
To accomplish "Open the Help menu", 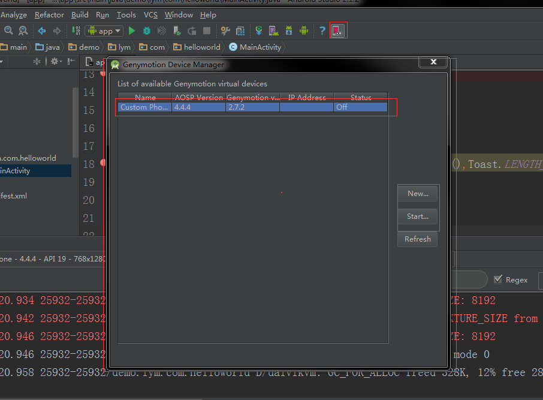I will click(208, 15).
